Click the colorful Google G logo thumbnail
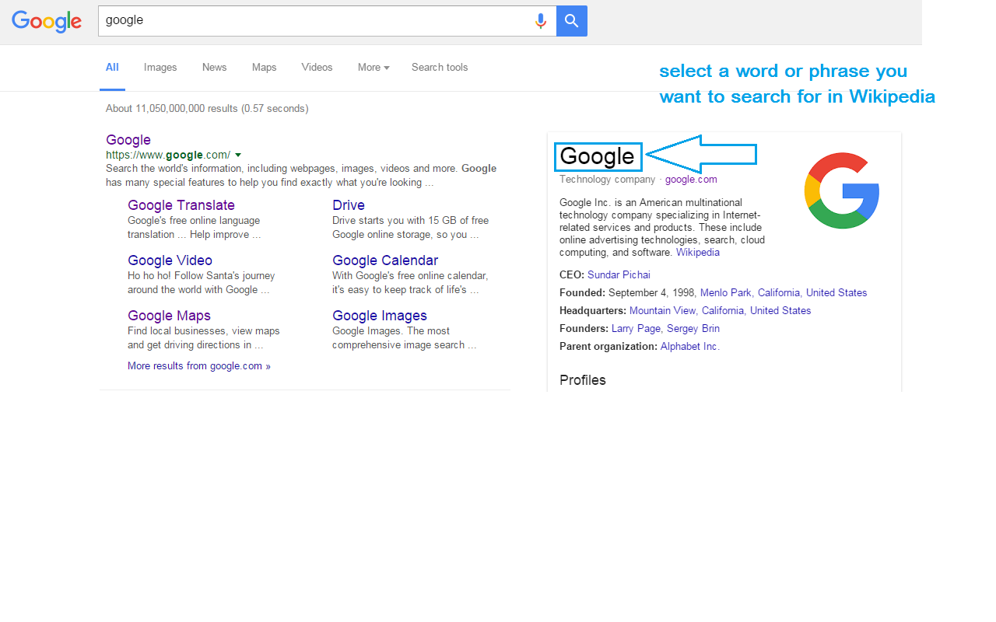 tap(842, 190)
